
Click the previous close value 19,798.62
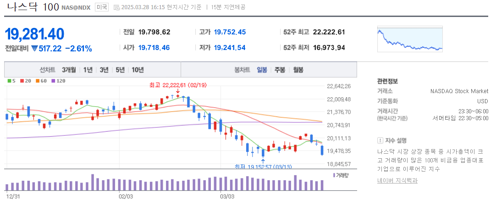tap(154, 32)
